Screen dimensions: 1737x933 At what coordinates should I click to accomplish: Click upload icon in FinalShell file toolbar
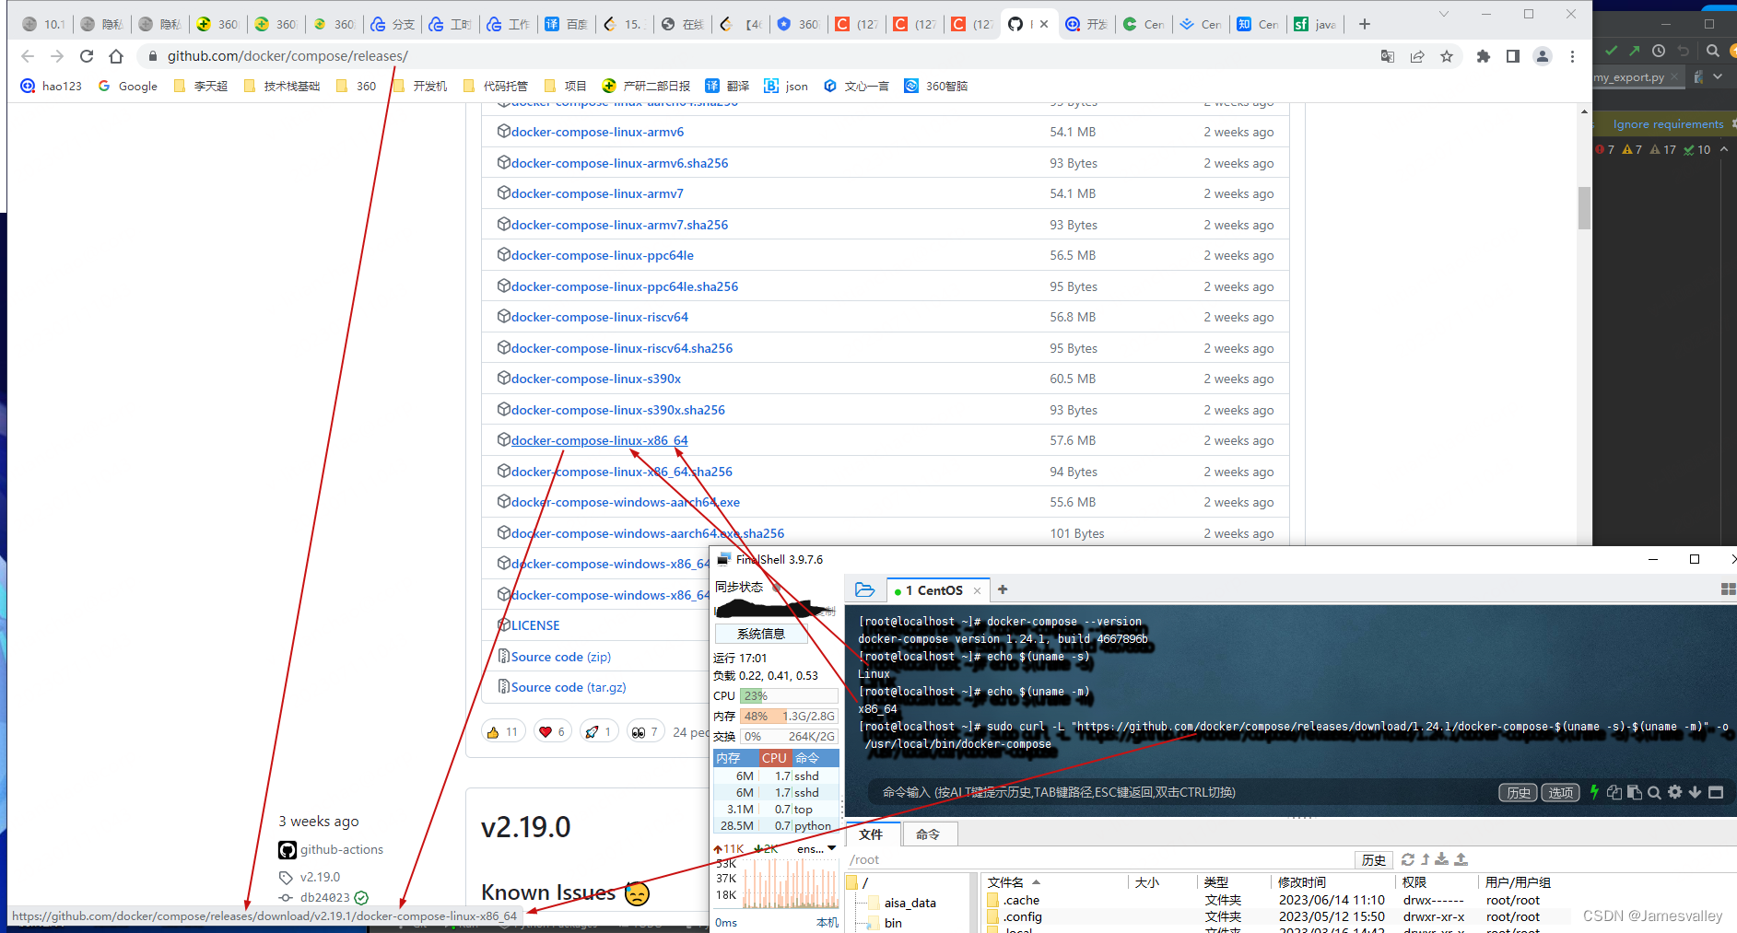pyautogui.click(x=1461, y=859)
